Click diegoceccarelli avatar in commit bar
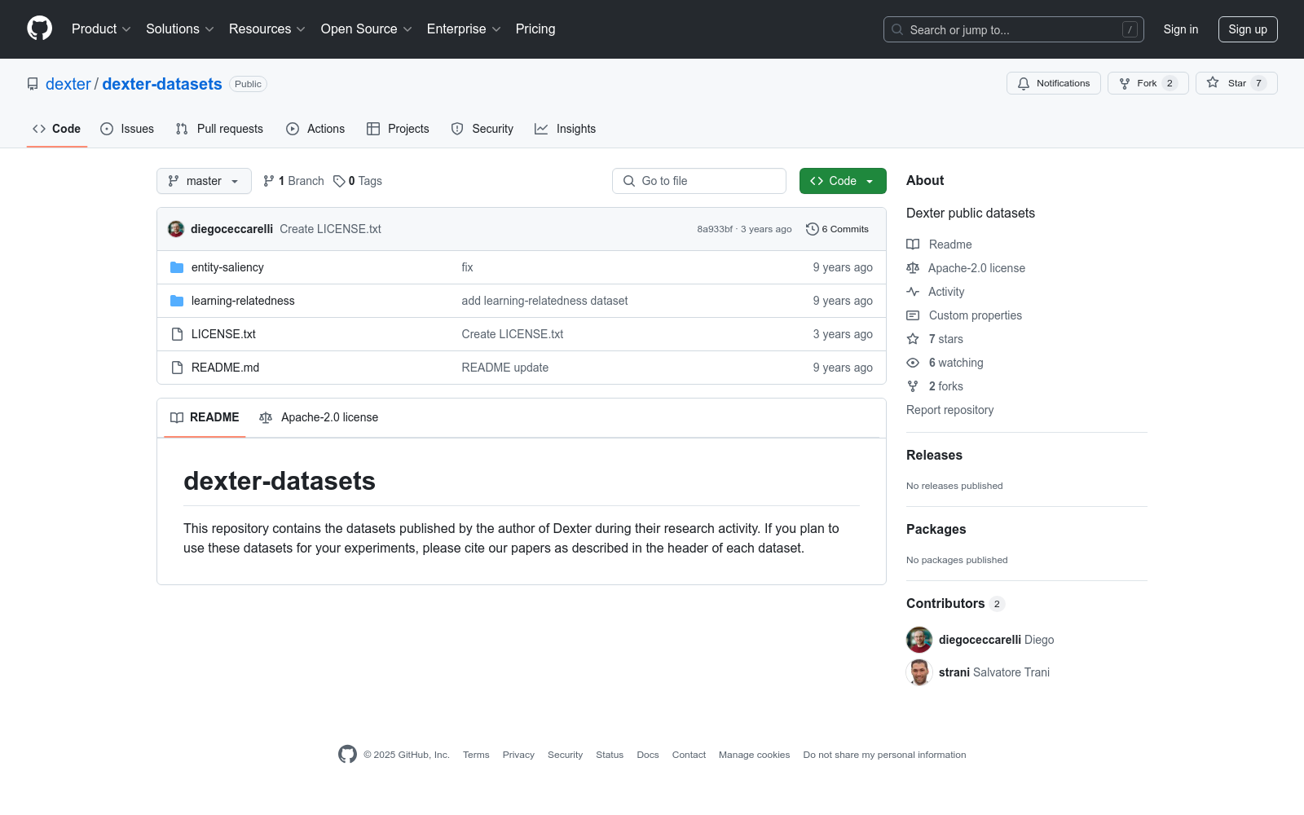Image resolution: width=1304 pixels, height=815 pixels. point(176,229)
